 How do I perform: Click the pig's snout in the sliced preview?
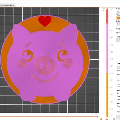pos(45,65)
